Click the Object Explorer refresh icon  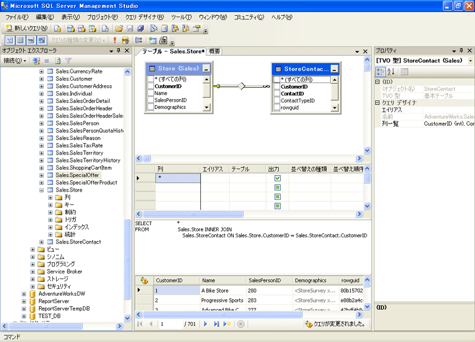(58, 61)
